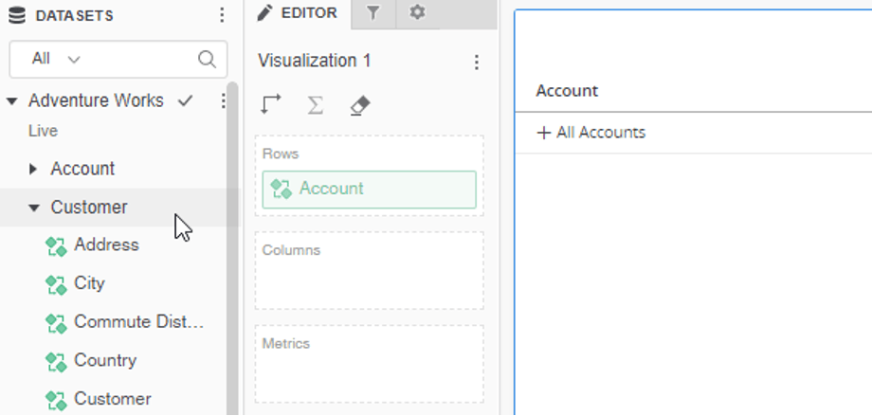872x416 pixels.
Task: Select Account attribute in Rows zone
Action: point(369,189)
